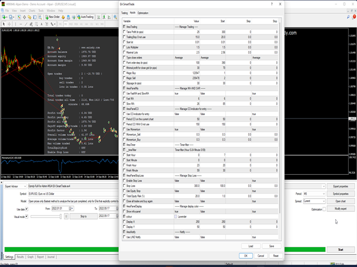Uncheck the Use date checkbox
Image resolution: width=357 pixels, height=267 pixels.
click(27, 209)
